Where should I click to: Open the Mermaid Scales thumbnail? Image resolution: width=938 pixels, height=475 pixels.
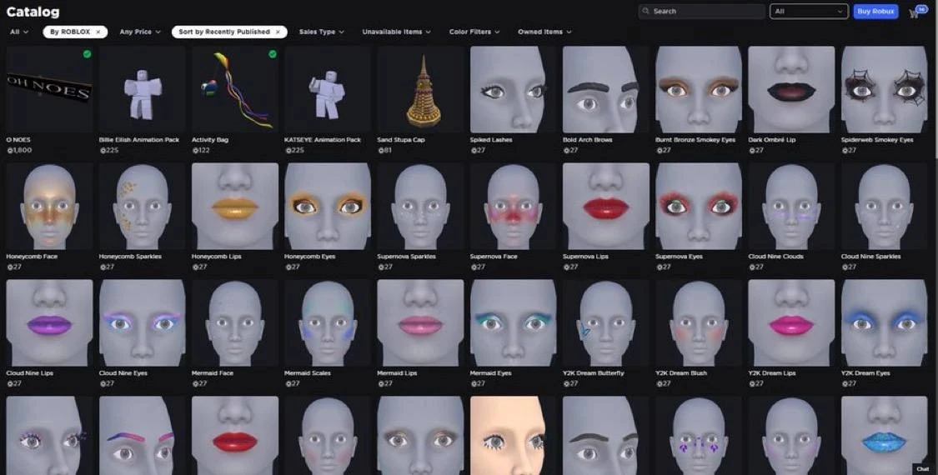pyautogui.click(x=328, y=322)
